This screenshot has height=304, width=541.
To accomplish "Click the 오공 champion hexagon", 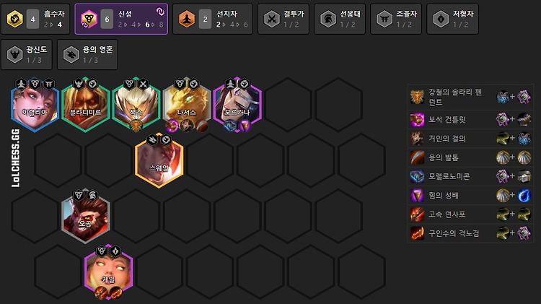I will pyautogui.click(x=86, y=217).
